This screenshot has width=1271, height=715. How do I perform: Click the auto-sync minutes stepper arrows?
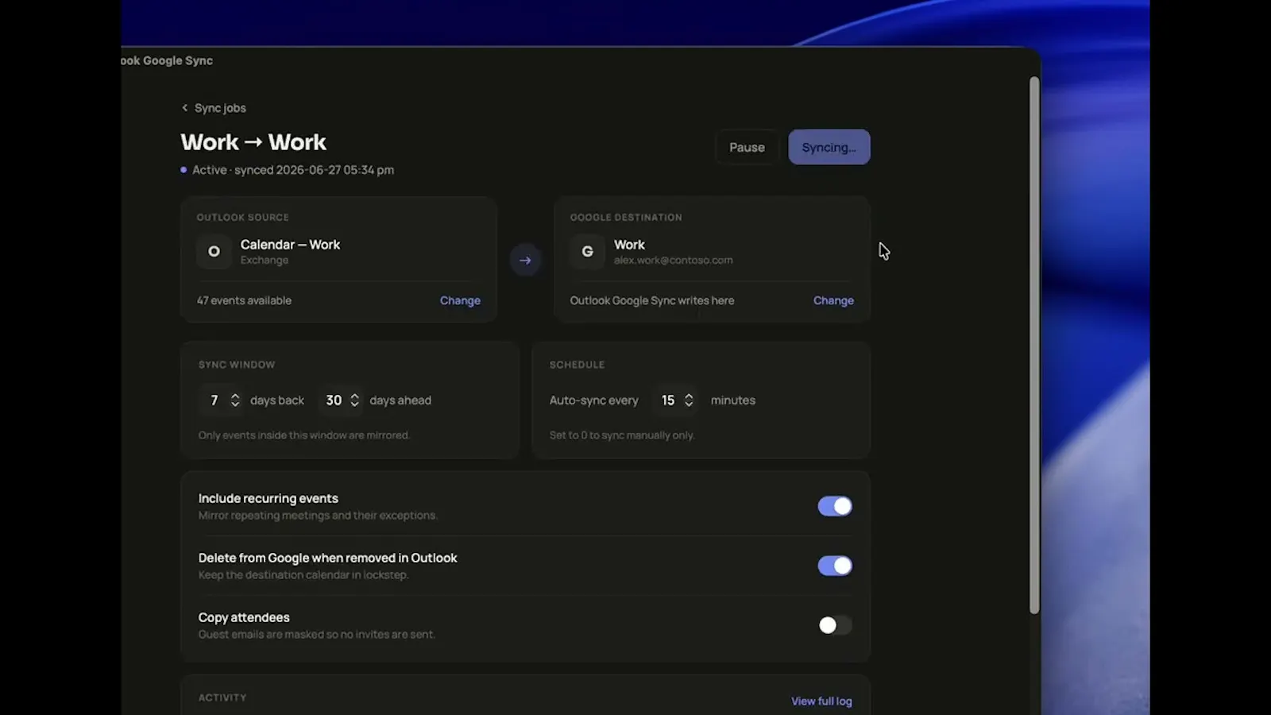pos(689,400)
